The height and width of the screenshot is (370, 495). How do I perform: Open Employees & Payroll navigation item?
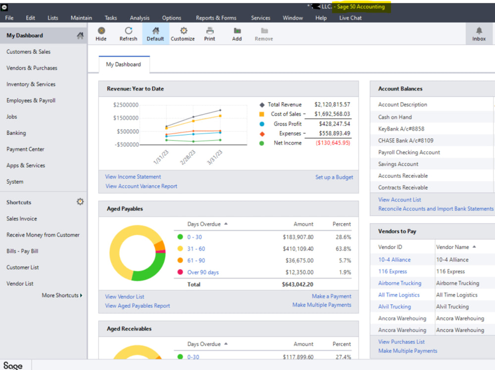point(31,101)
